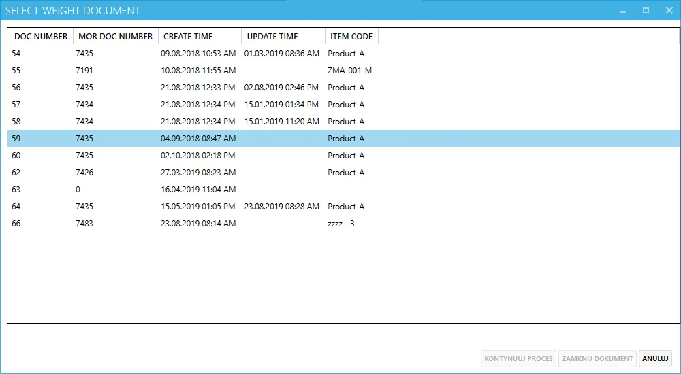
Task: Close the Select Weight Document window
Action: tap(669, 10)
